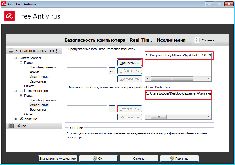The height and width of the screenshot is (165, 235).
Task: Click the file list scroll left arrow
Action: point(148,117)
